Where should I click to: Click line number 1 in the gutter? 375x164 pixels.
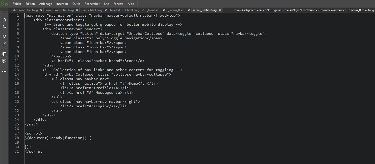pos(18,15)
